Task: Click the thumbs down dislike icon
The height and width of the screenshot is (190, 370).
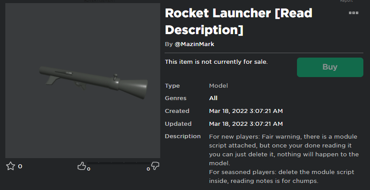Action: (155, 166)
